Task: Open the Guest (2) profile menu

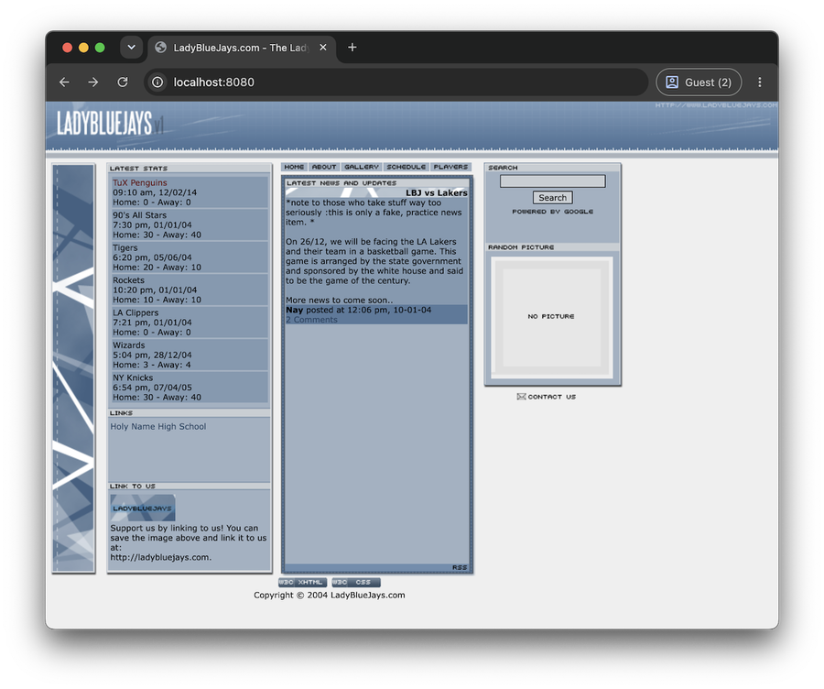Action: (x=699, y=82)
